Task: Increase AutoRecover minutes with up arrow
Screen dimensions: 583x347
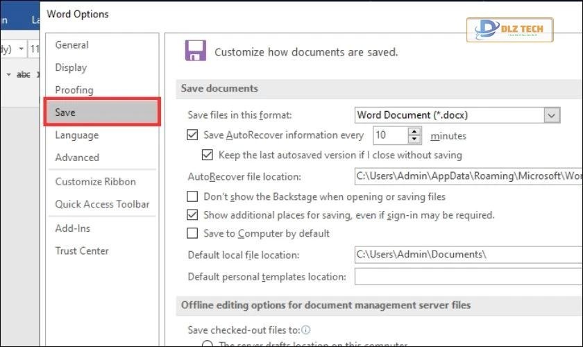Action: click(x=414, y=131)
